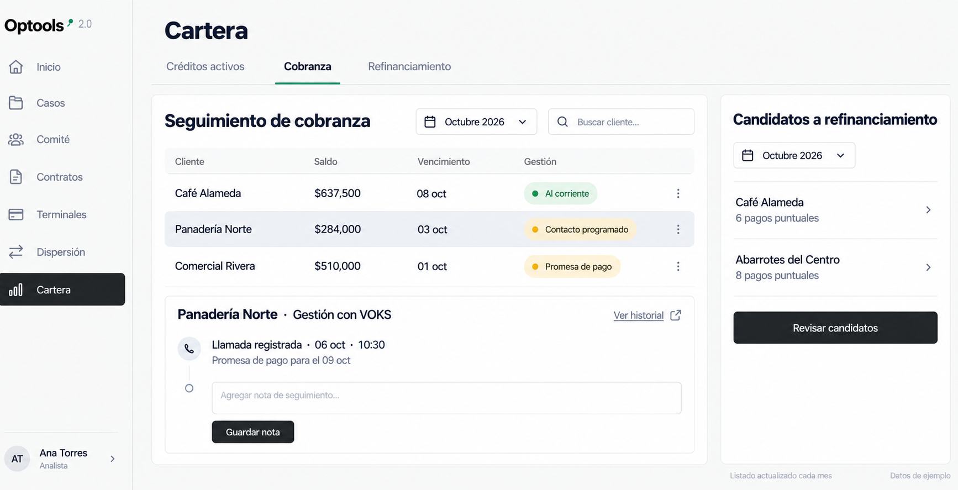Expand Café Alameda candidate chevron
The height and width of the screenshot is (490, 958).
pos(928,210)
